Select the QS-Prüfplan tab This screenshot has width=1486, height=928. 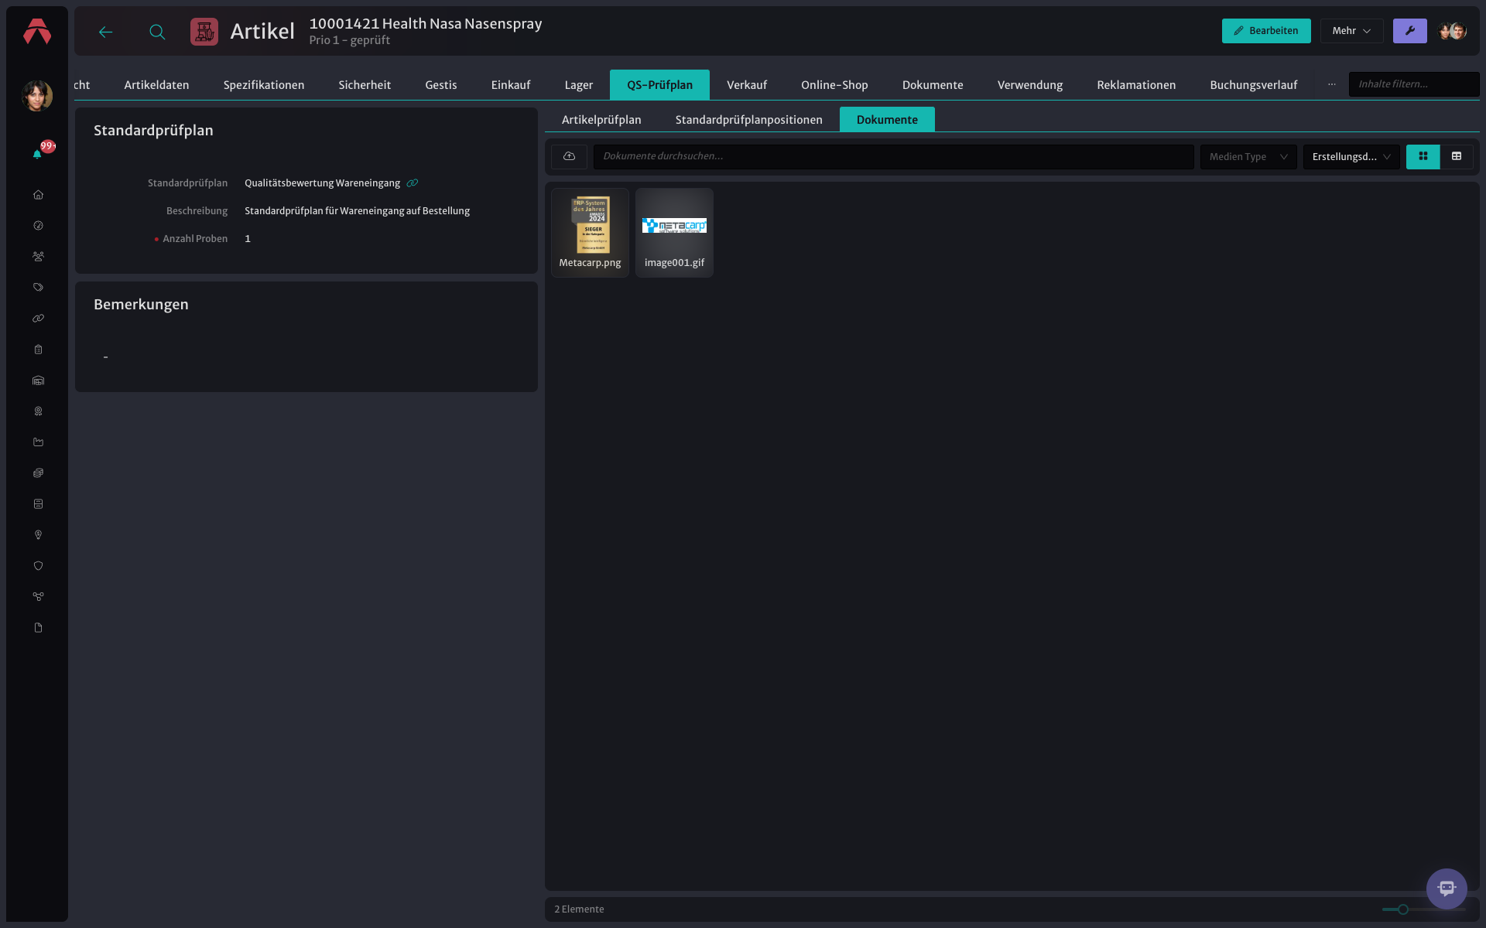point(659,85)
